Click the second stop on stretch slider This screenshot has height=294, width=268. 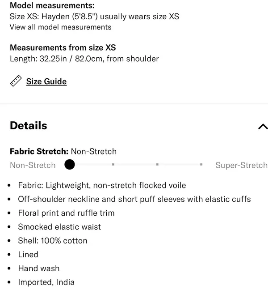pos(113,164)
